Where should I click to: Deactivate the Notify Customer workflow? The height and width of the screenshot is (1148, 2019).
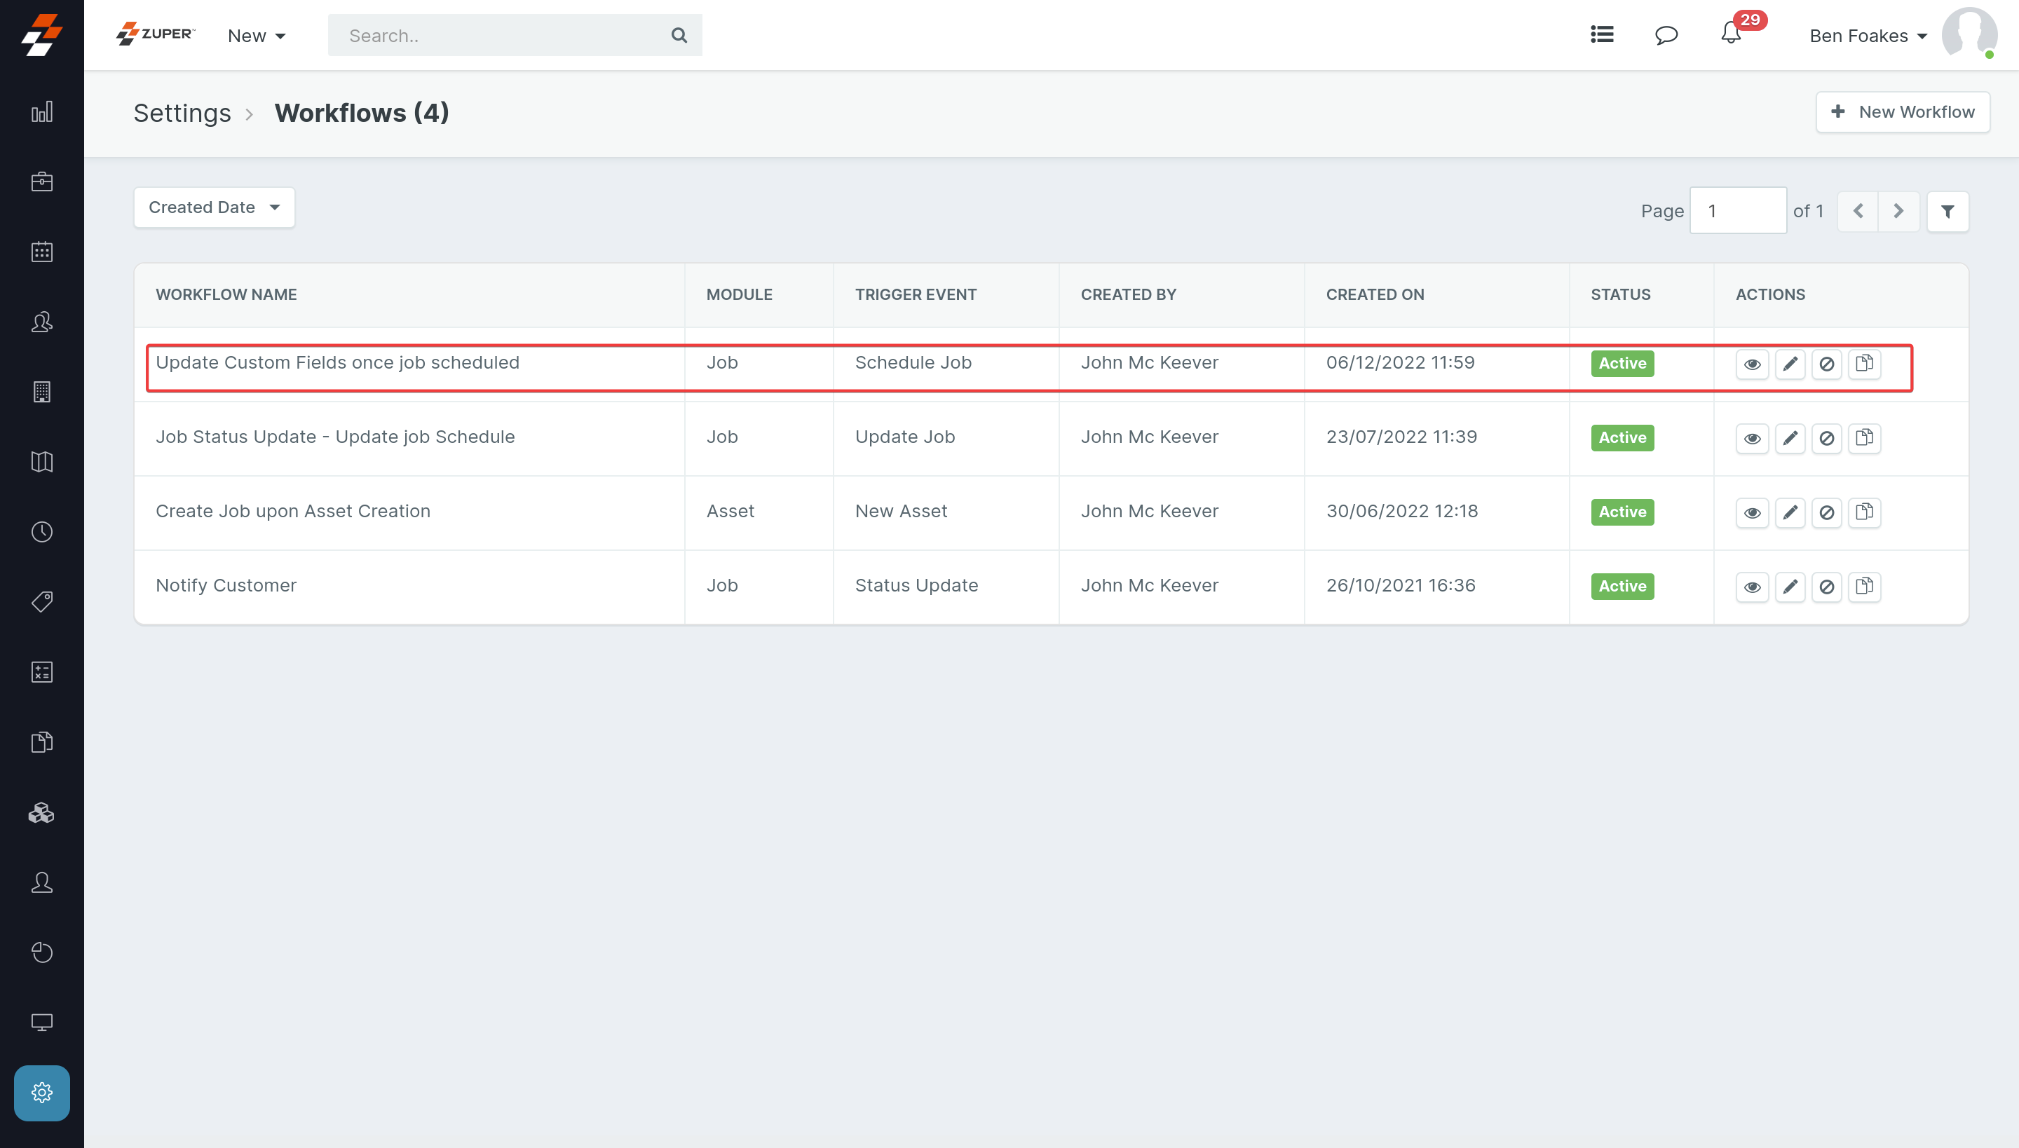[x=1827, y=587]
